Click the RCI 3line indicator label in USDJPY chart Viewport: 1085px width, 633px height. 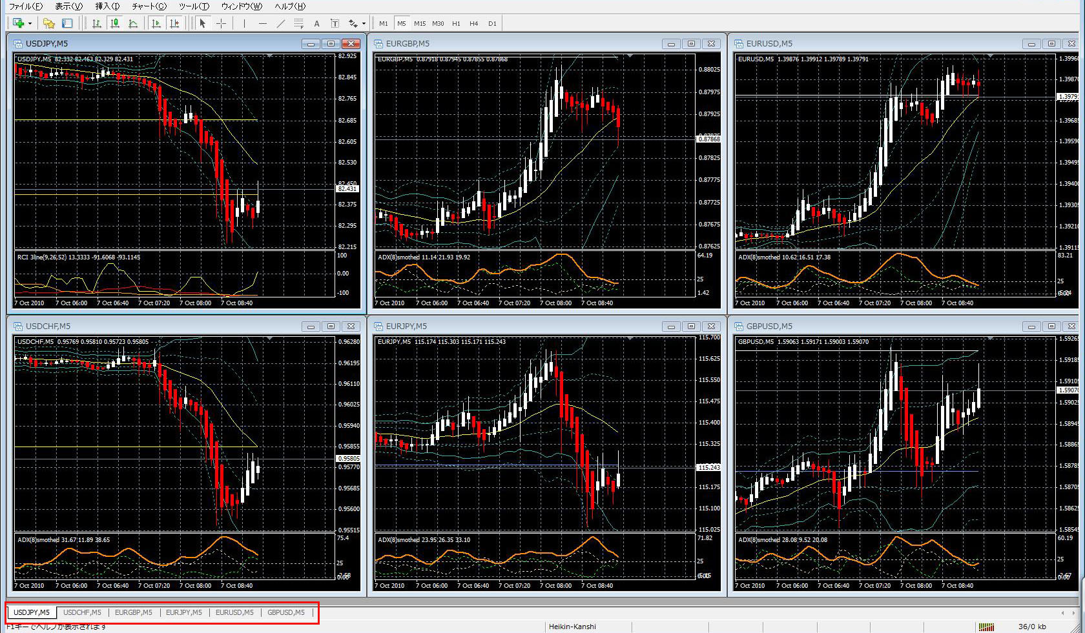[79, 257]
